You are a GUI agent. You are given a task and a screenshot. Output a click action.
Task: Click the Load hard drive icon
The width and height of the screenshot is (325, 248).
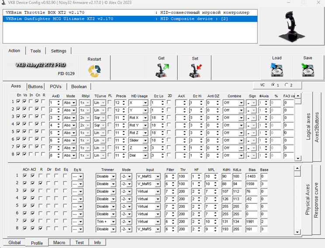(277, 70)
